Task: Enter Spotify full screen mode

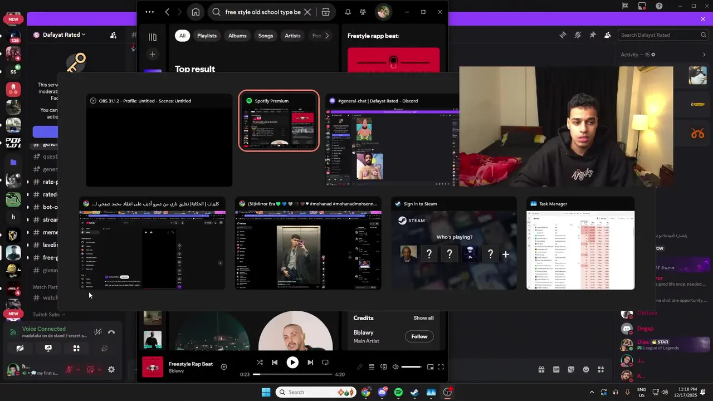Action: coord(441,367)
